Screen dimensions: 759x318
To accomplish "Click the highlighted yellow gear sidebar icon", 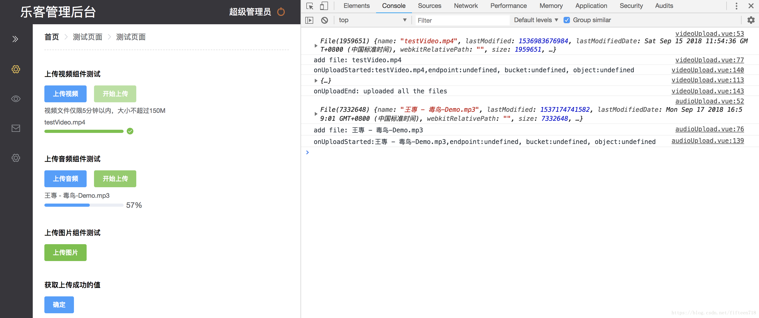I will (x=16, y=69).
